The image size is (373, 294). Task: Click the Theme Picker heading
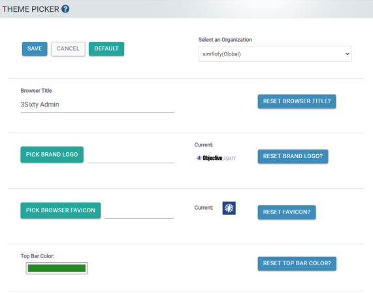click(31, 9)
